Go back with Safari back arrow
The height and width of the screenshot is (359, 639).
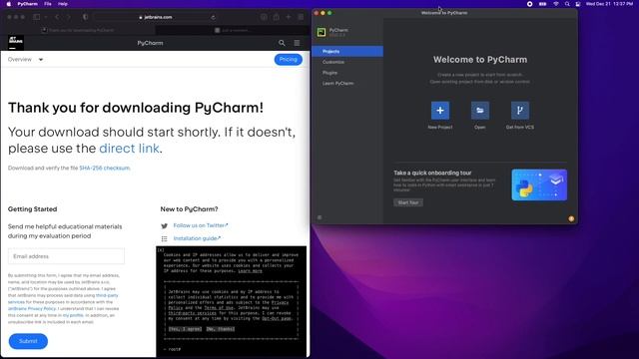pyautogui.click(x=57, y=17)
